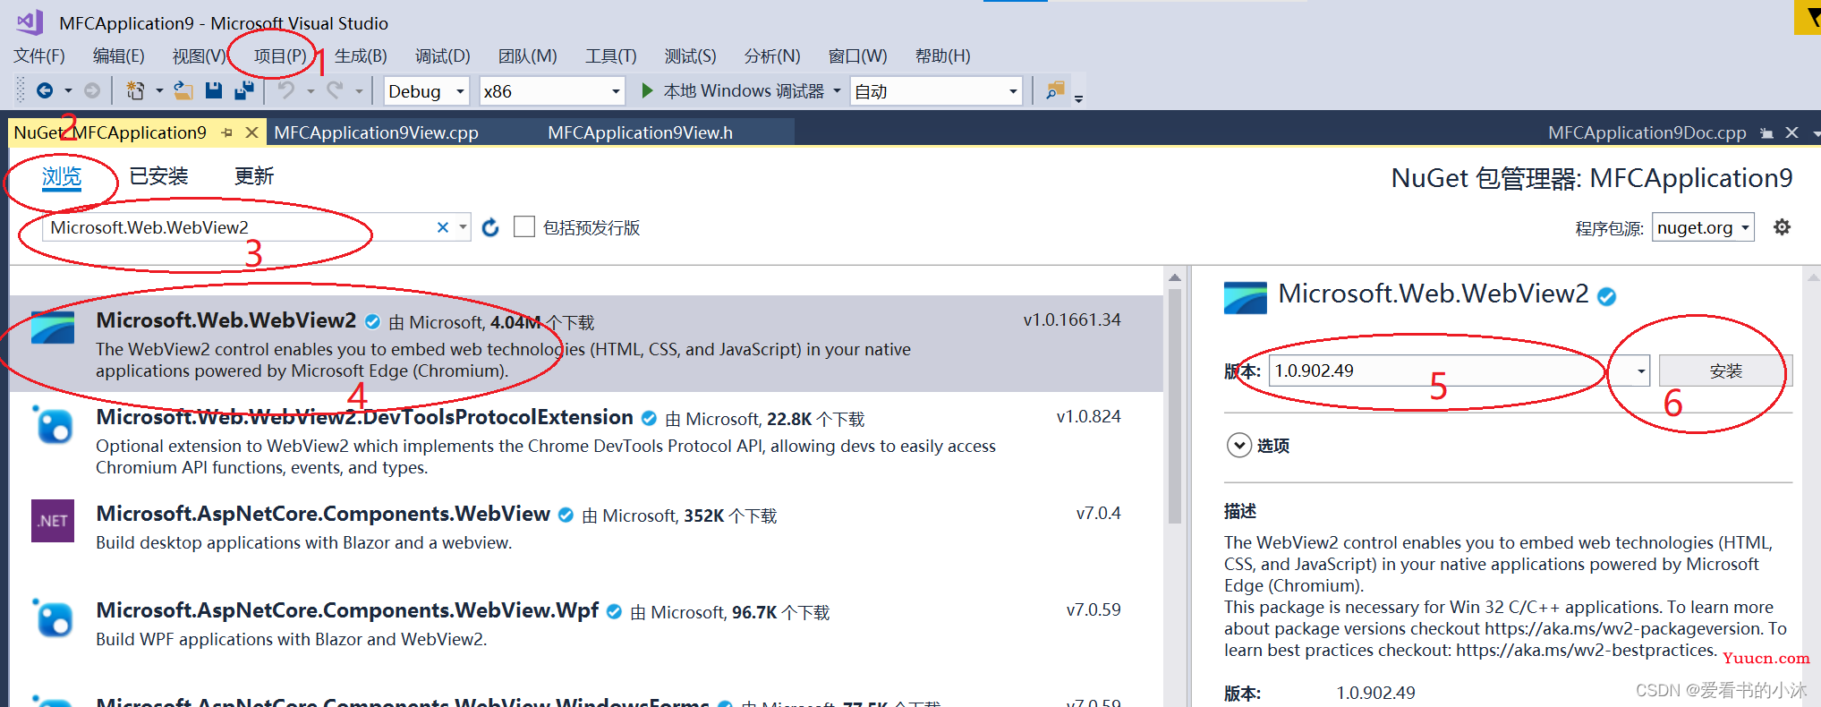Viewport: 1821px width, 707px height.
Task: Click the DevToolsProtocolExtension package icon
Action: click(x=53, y=425)
